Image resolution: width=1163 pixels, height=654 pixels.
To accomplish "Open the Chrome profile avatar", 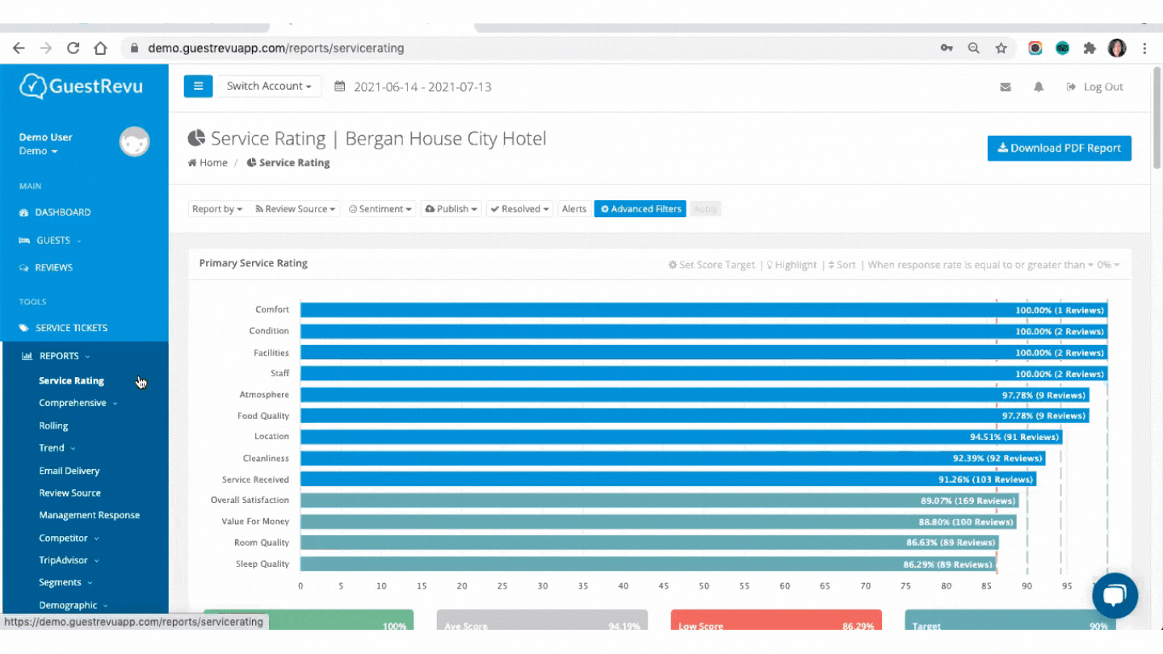I will [x=1117, y=48].
